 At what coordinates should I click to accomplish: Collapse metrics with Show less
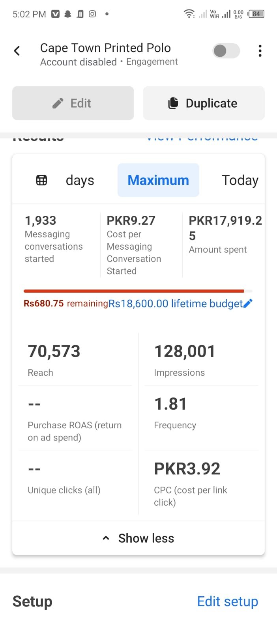(138, 538)
